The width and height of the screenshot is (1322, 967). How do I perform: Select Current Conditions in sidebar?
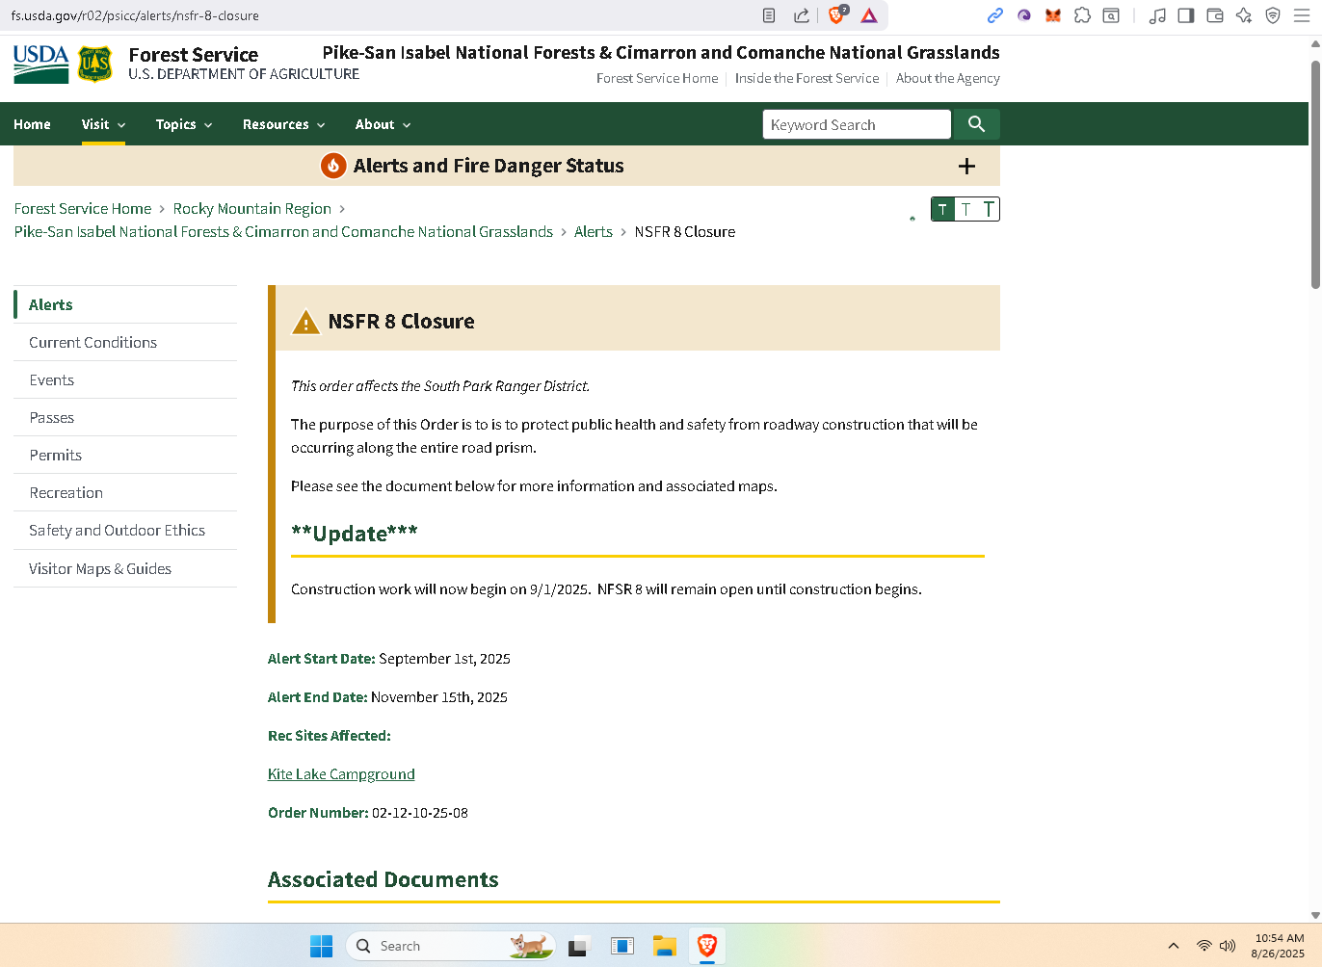click(93, 342)
